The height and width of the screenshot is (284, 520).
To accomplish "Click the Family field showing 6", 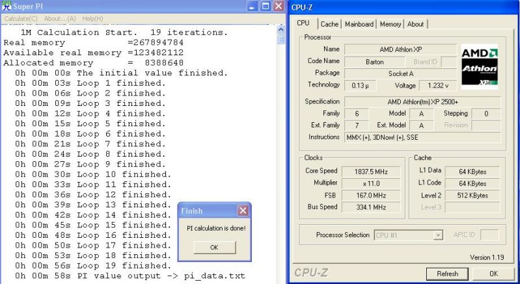I will (x=357, y=114).
